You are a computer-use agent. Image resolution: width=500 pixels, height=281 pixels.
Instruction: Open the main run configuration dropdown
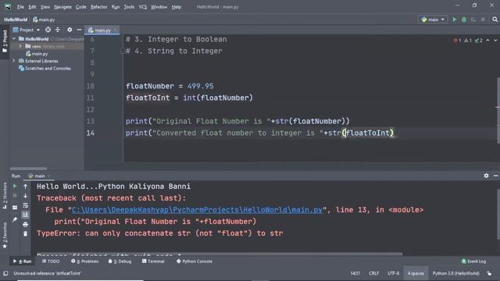pos(433,20)
